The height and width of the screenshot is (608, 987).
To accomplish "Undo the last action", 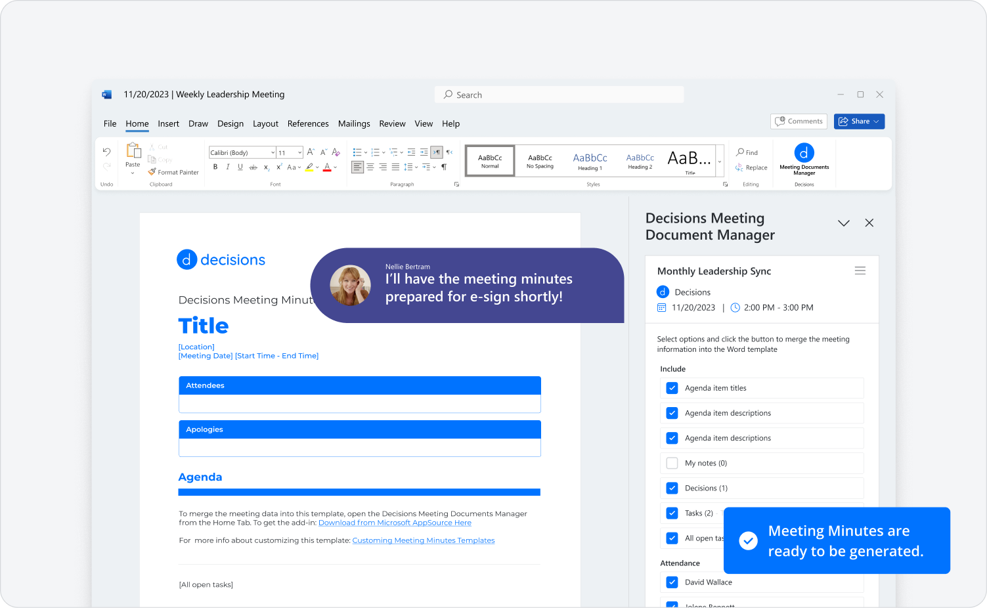I will pyautogui.click(x=106, y=152).
